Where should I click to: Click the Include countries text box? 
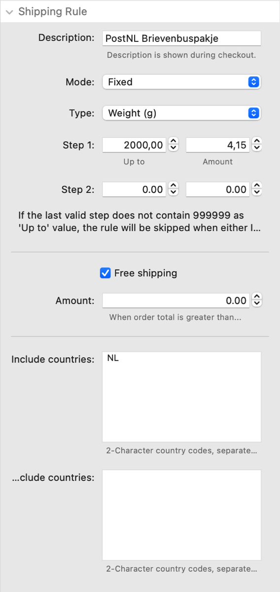(x=181, y=397)
